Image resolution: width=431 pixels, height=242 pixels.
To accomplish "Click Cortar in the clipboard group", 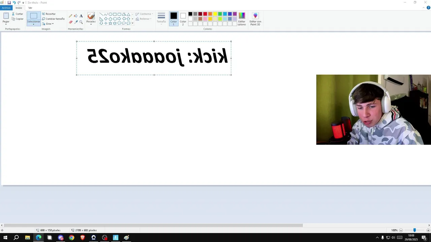I will [x=17, y=14].
